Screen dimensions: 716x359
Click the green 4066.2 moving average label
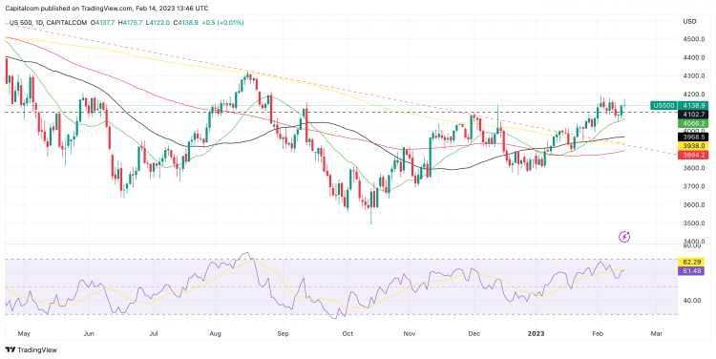[692, 123]
